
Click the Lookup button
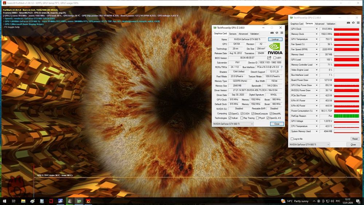275,39
